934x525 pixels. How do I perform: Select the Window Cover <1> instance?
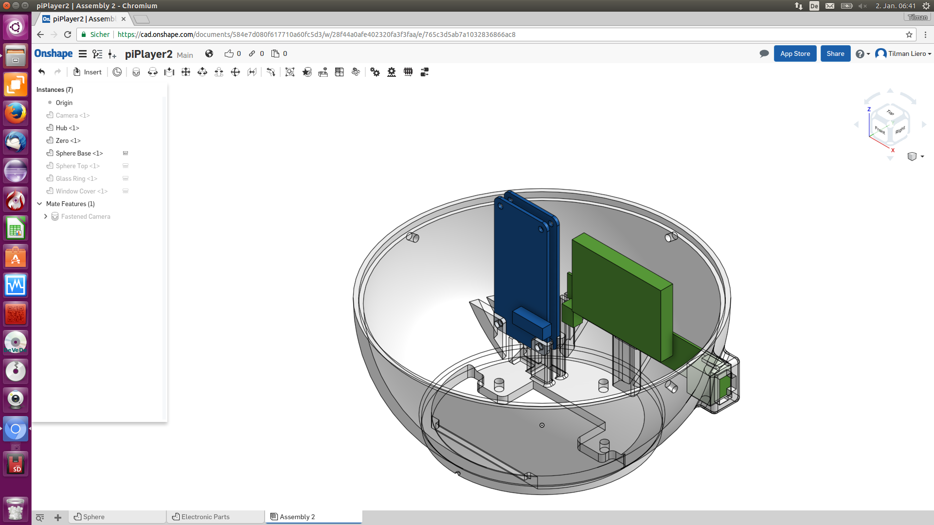pos(82,191)
